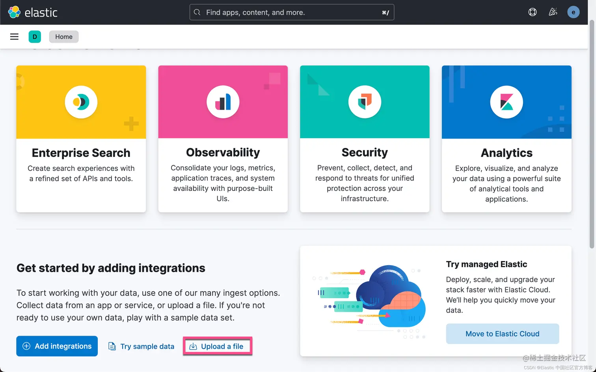This screenshot has width=596, height=372.
Task: Click the Enterprise Search description text
Action: click(81, 174)
